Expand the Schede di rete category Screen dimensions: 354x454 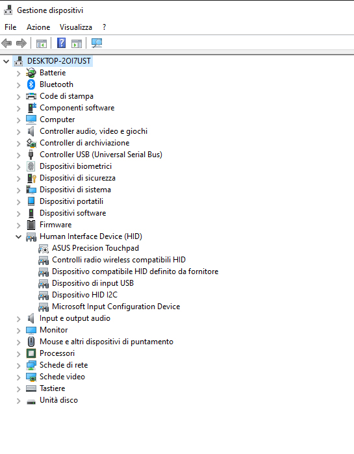tap(19, 366)
